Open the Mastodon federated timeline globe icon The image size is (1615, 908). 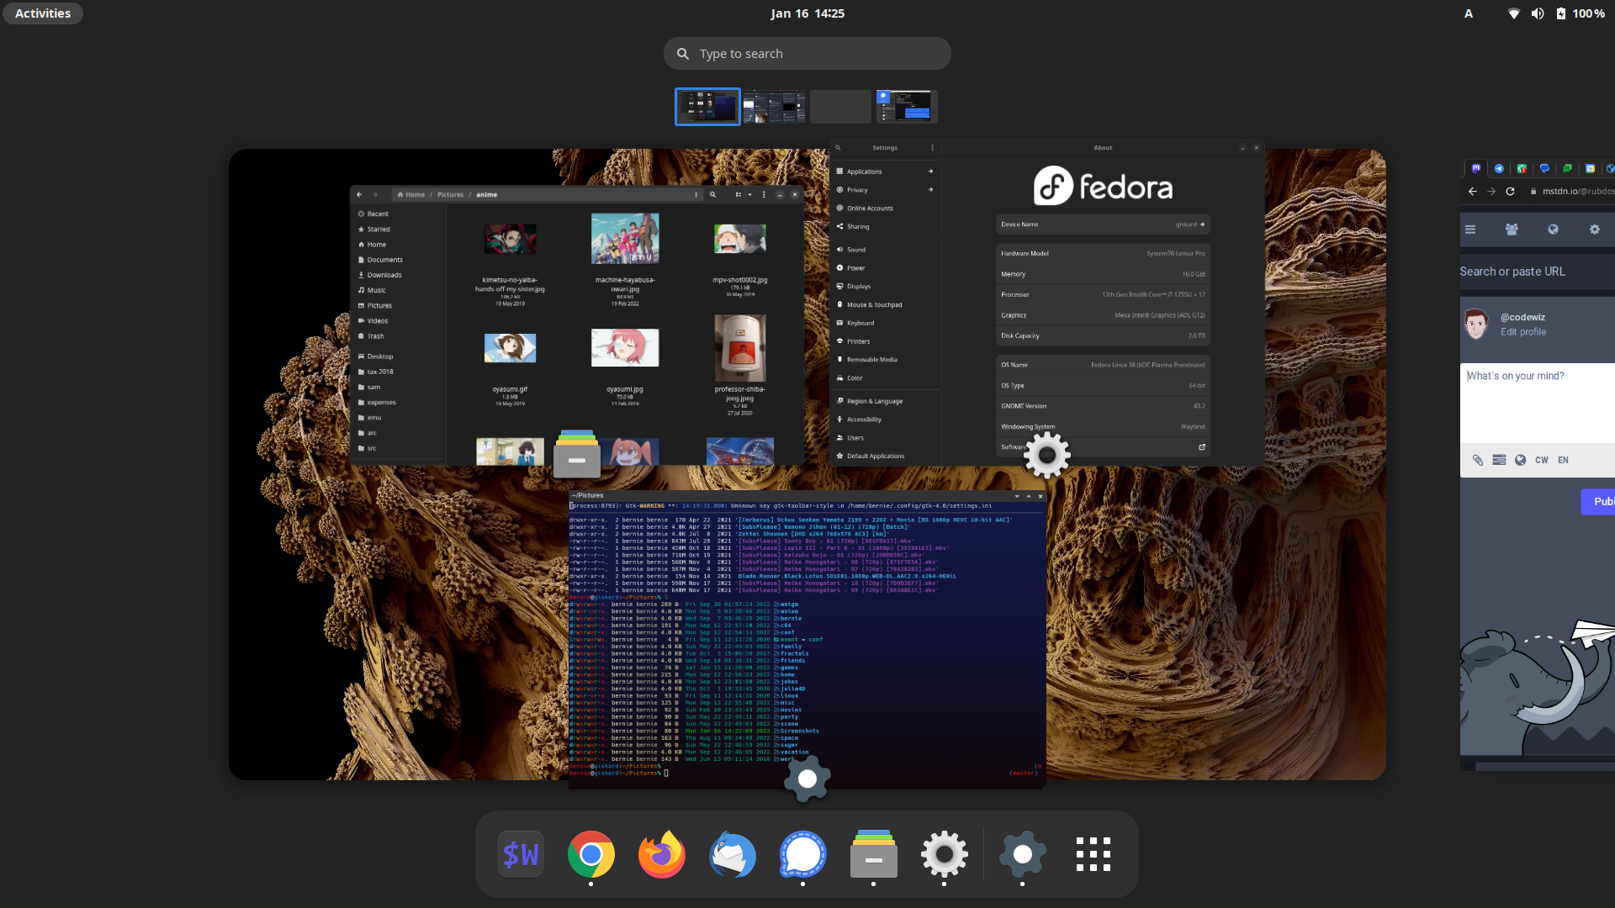tap(1553, 230)
